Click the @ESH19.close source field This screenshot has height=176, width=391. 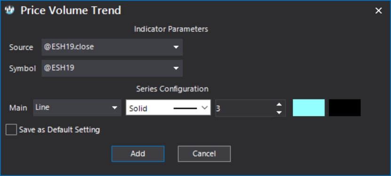(112, 47)
